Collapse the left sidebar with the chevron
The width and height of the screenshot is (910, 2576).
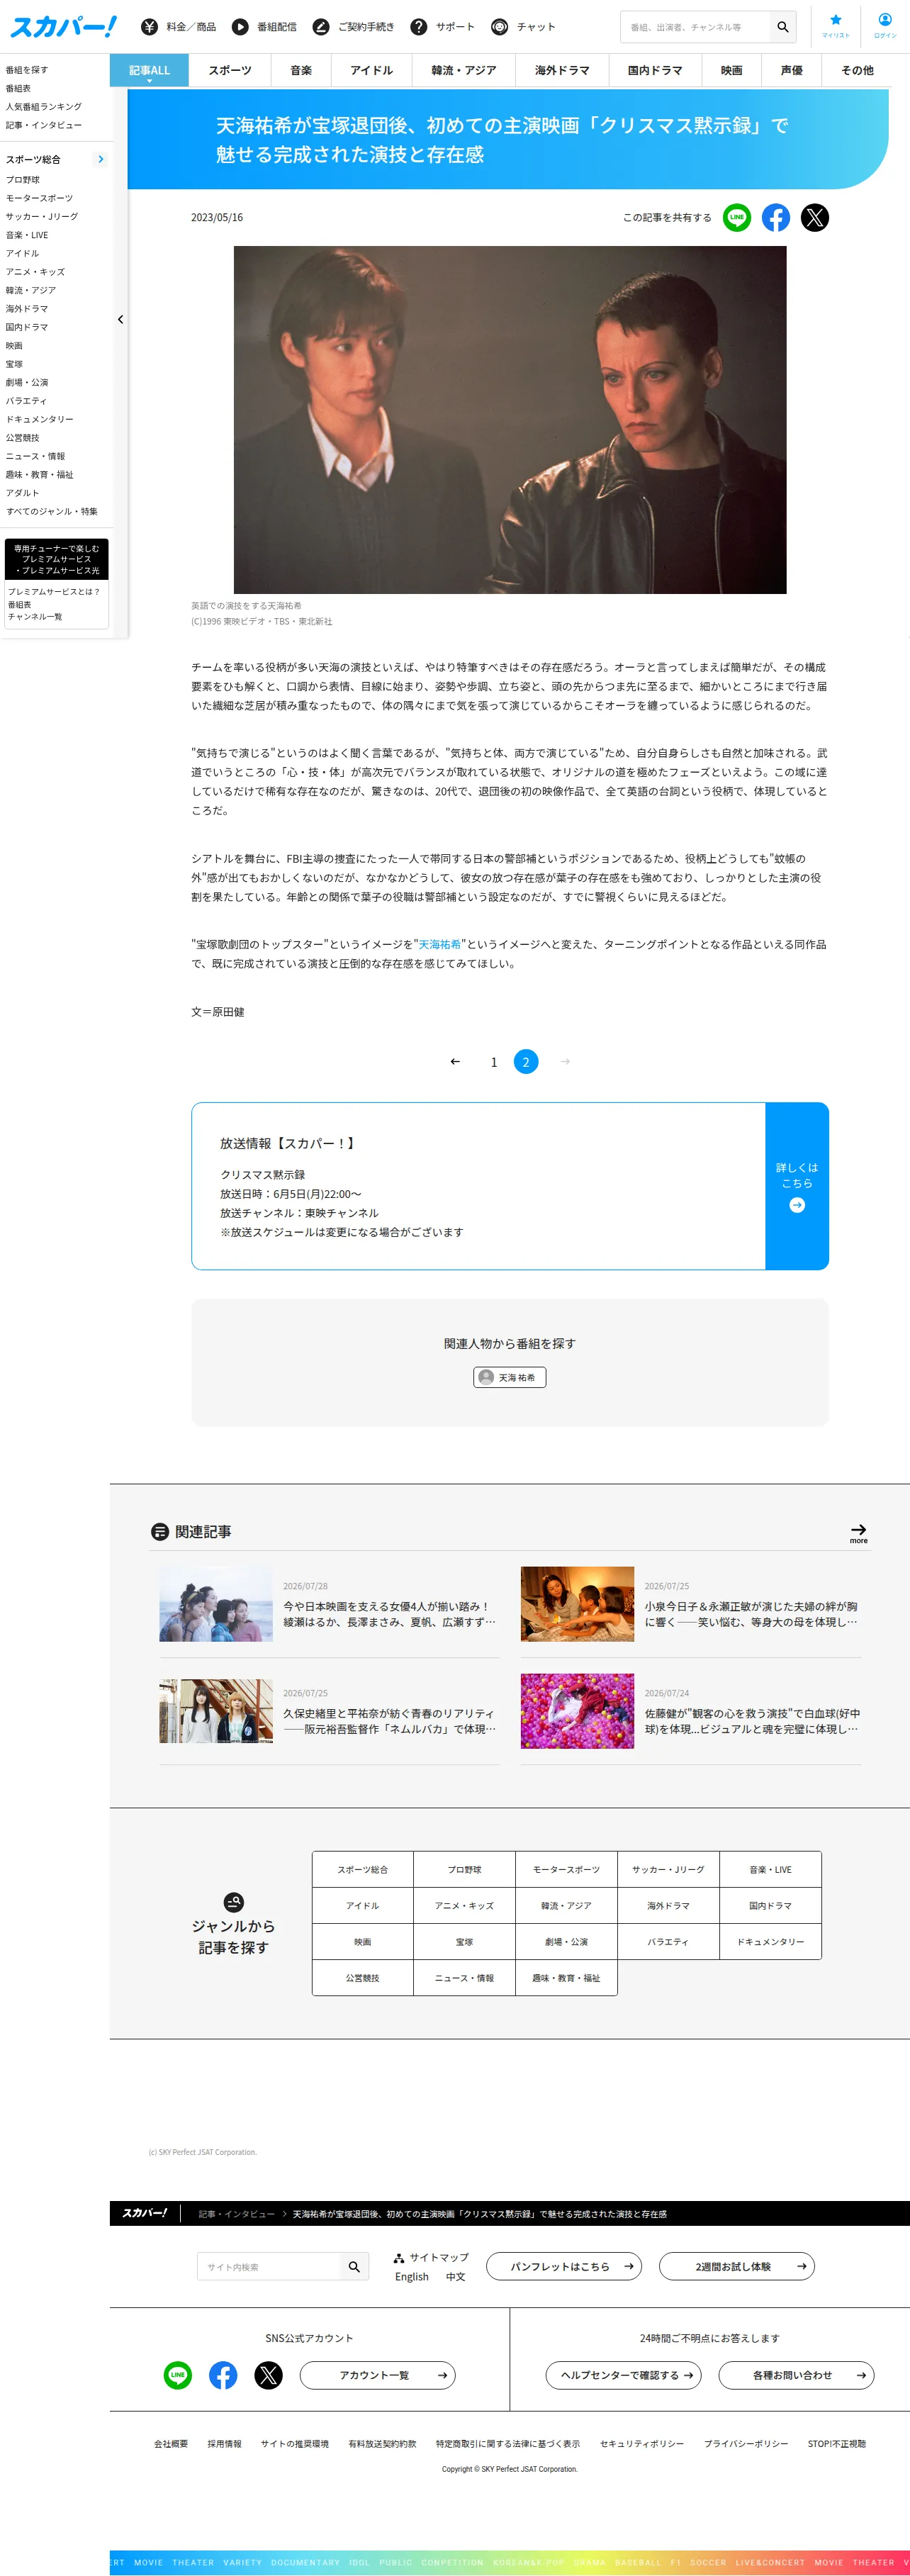click(x=121, y=320)
